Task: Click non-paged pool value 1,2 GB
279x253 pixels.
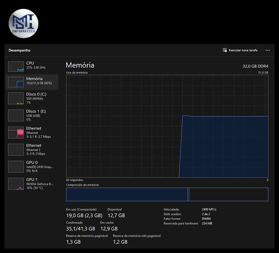Action: pyautogui.click(x=120, y=242)
